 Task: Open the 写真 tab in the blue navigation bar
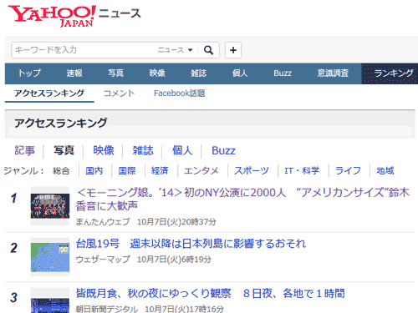coord(115,73)
